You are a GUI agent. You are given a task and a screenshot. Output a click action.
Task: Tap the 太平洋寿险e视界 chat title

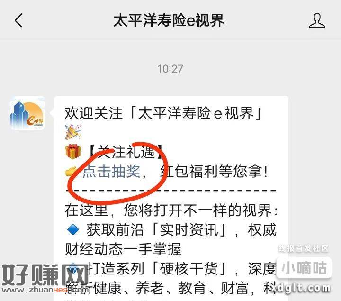(169, 20)
